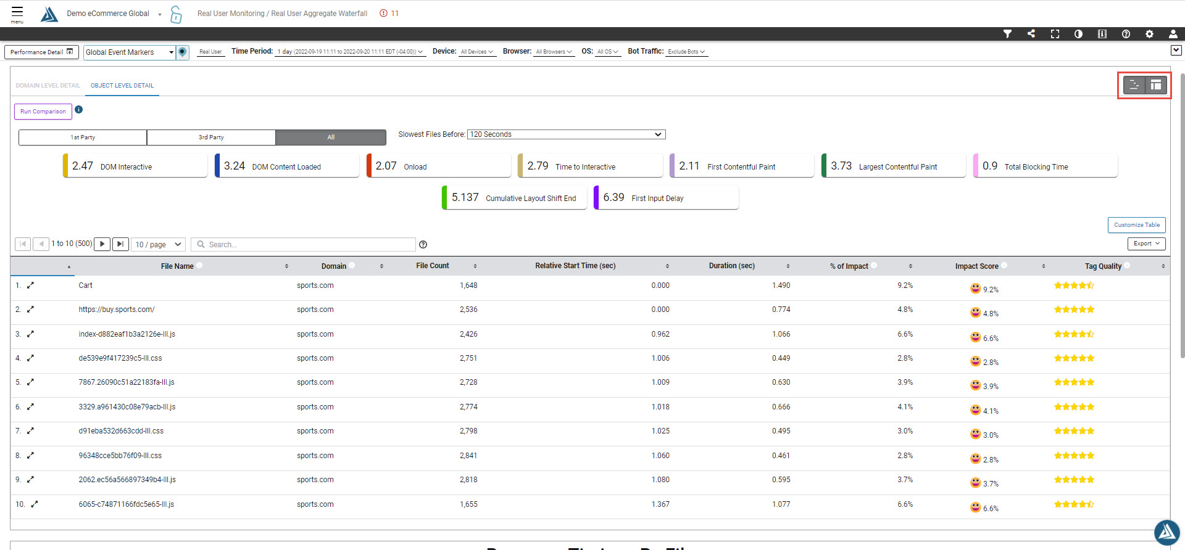Image resolution: width=1185 pixels, height=550 pixels.
Task: Open the Device All Devices dropdown
Action: tap(477, 52)
